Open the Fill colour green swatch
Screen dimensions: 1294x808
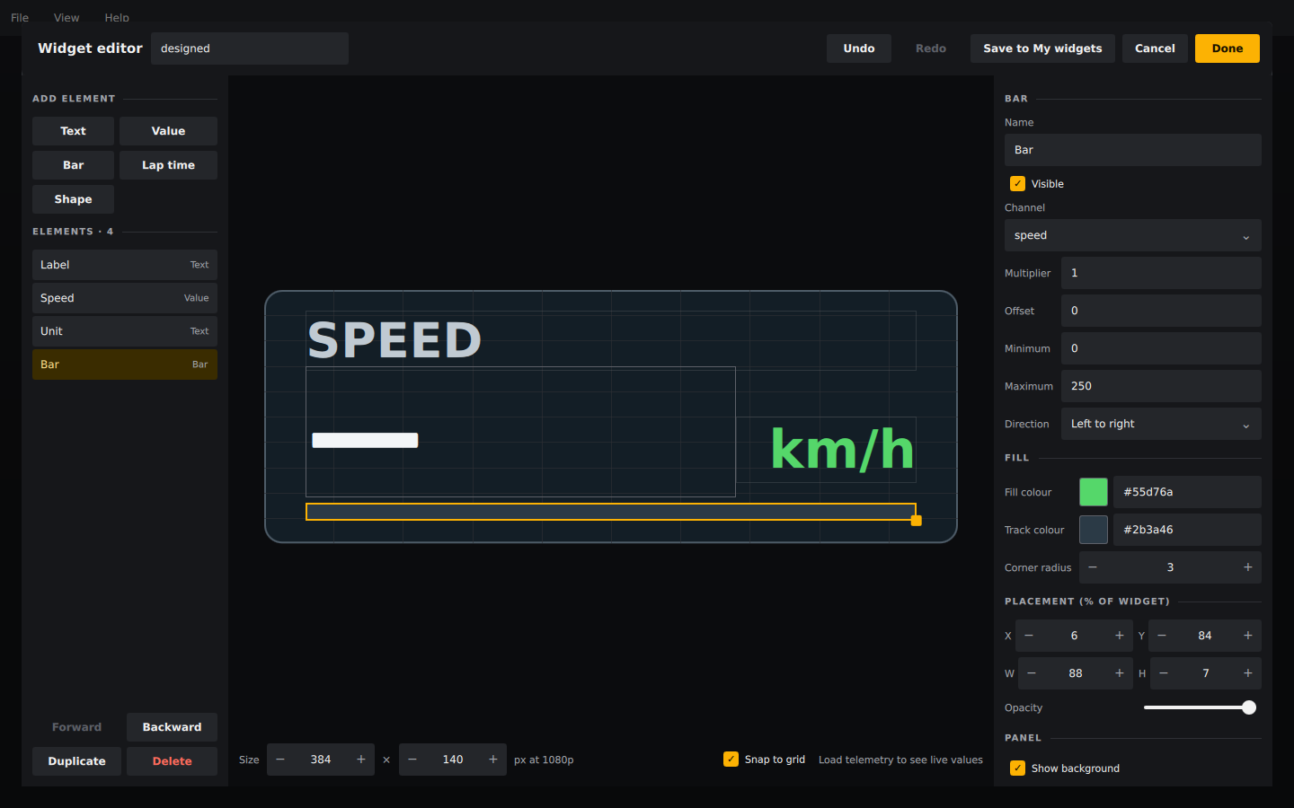click(x=1094, y=492)
